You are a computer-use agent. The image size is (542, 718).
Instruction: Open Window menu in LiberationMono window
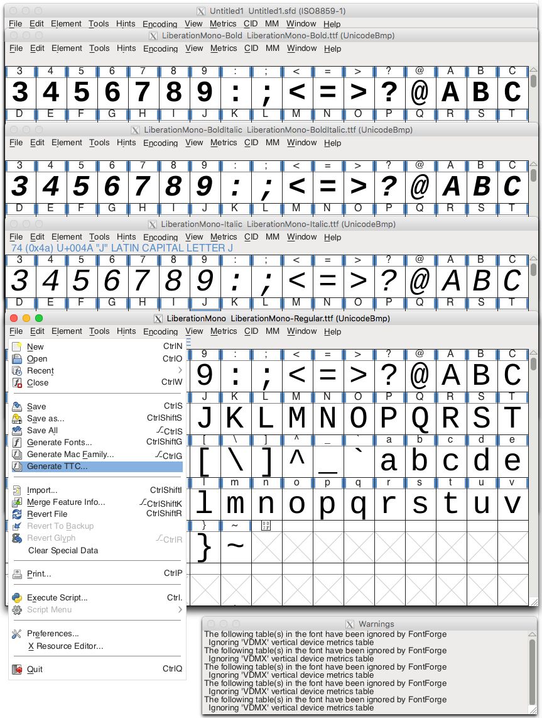pos(302,331)
